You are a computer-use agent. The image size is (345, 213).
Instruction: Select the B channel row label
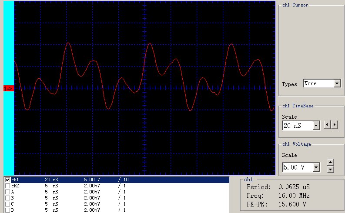(x=13, y=198)
